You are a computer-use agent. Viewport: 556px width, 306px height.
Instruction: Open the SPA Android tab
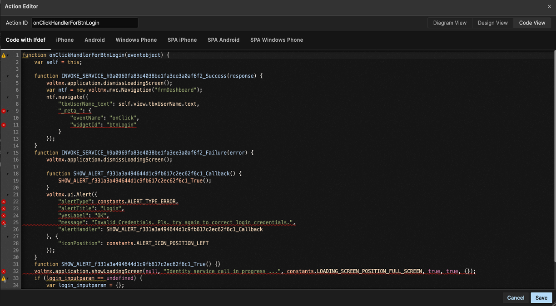pos(223,40)
